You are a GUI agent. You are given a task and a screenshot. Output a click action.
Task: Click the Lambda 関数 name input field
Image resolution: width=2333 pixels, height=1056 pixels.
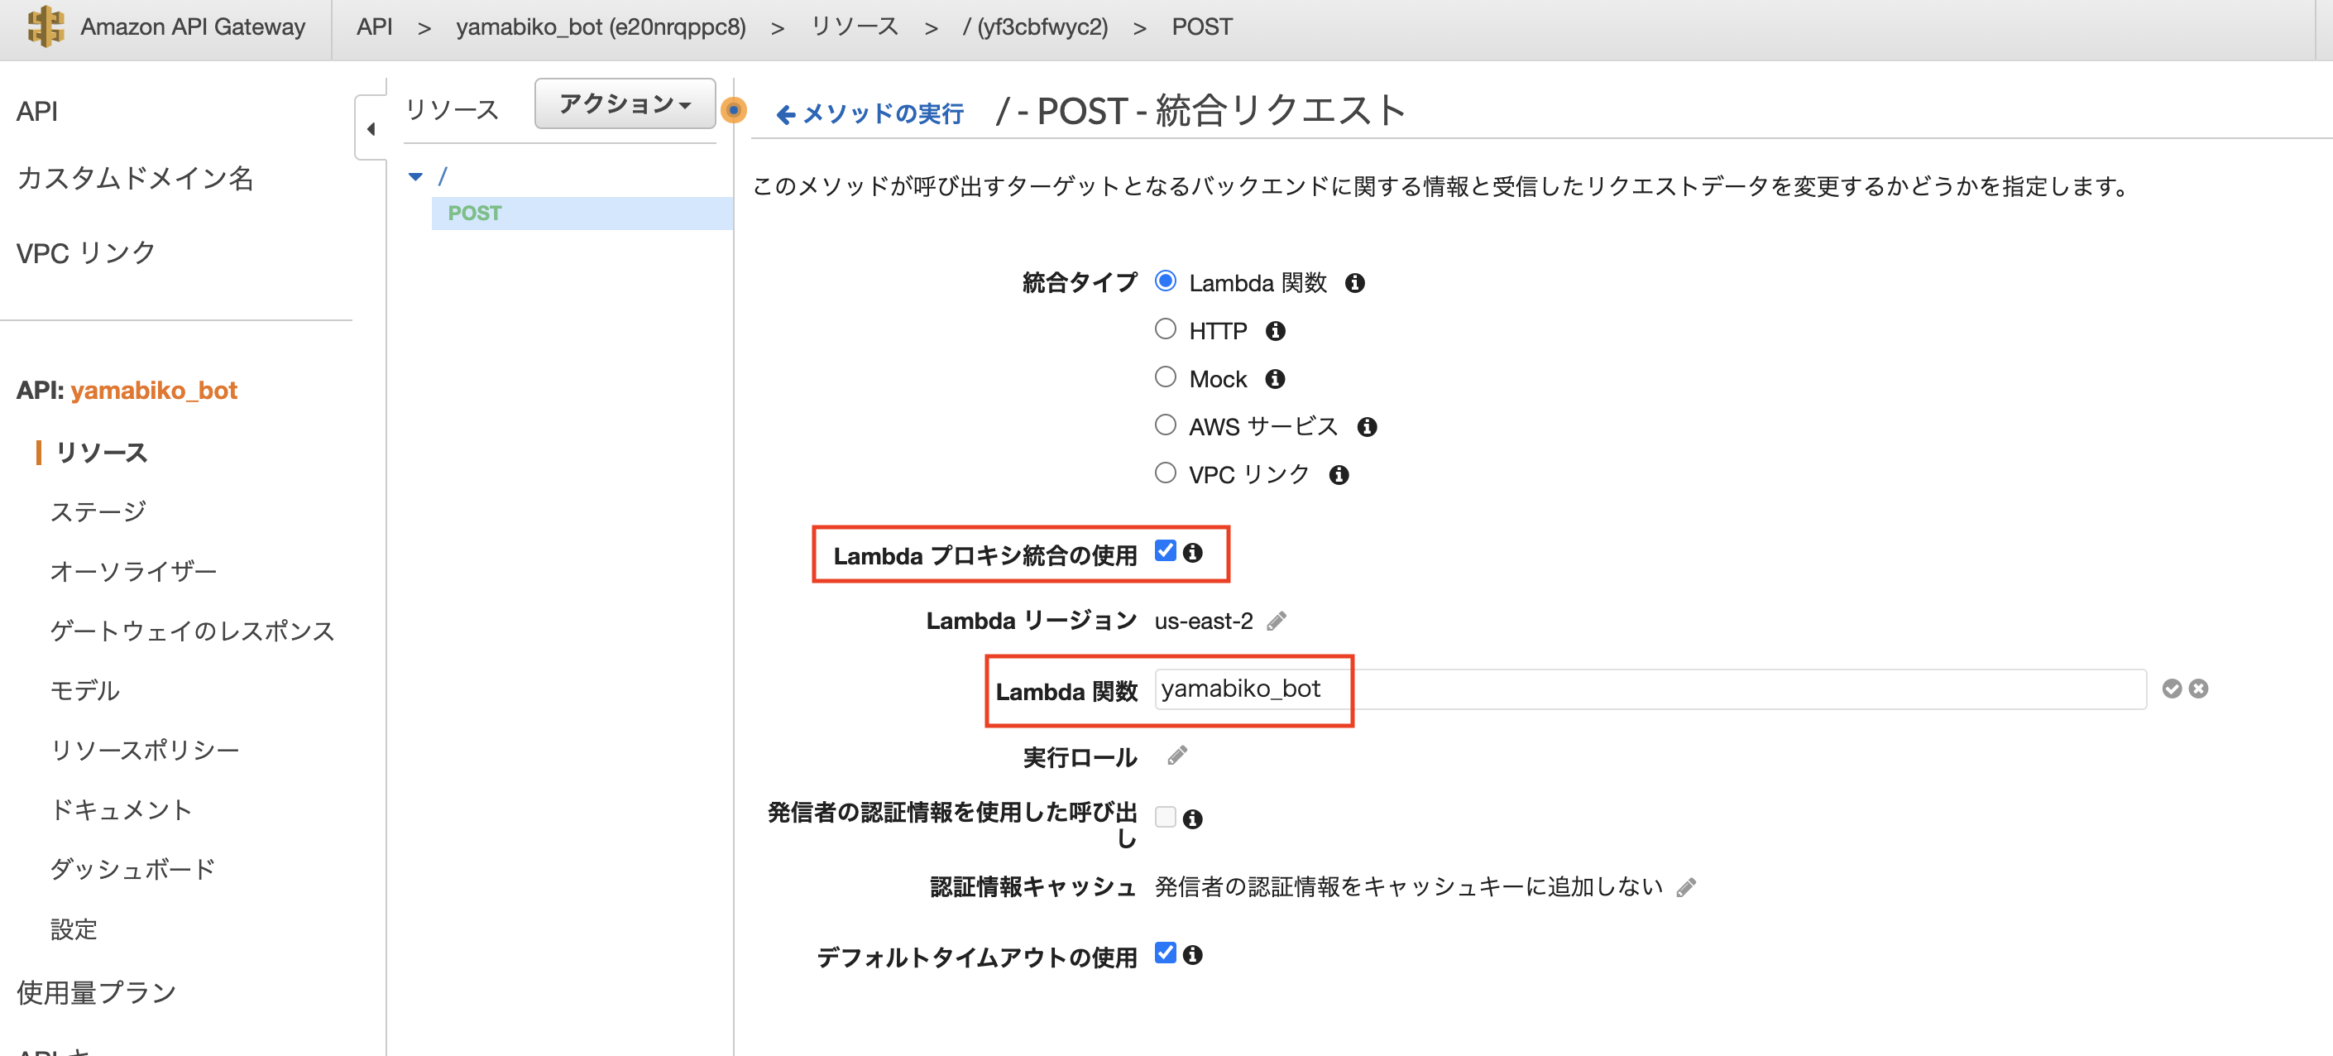[x=1649, y=689]
